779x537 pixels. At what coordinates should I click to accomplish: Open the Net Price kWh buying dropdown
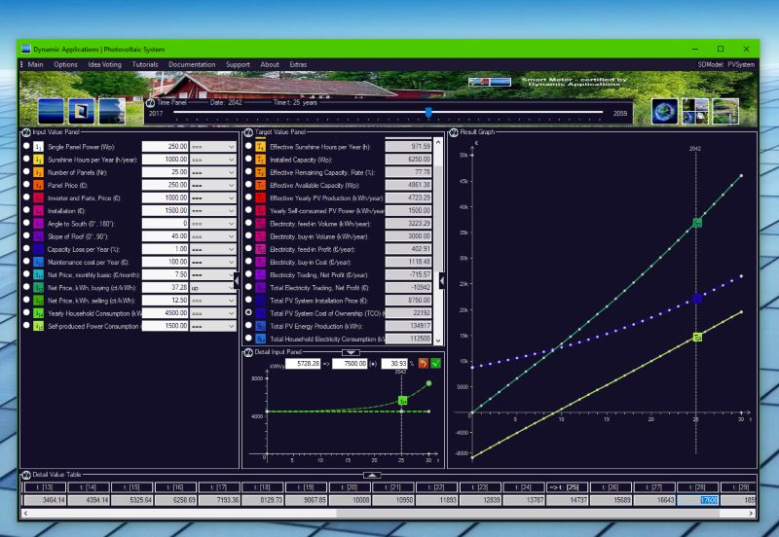(212, 287)
